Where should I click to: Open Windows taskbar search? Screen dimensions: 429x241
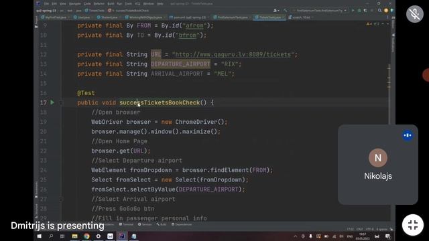pyautogui.click(x=51, y=236)
